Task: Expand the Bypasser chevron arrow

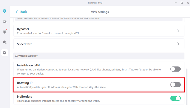Action: point(178,31)
